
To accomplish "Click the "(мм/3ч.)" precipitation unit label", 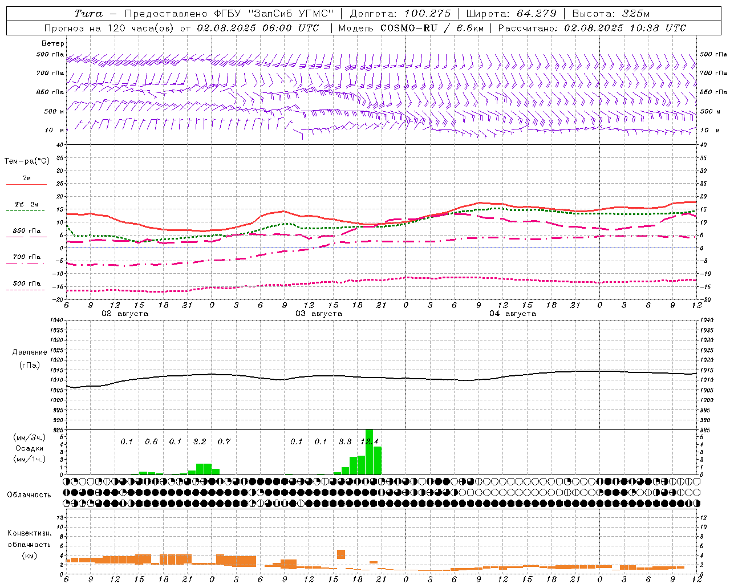I will (x=30, y=438).
